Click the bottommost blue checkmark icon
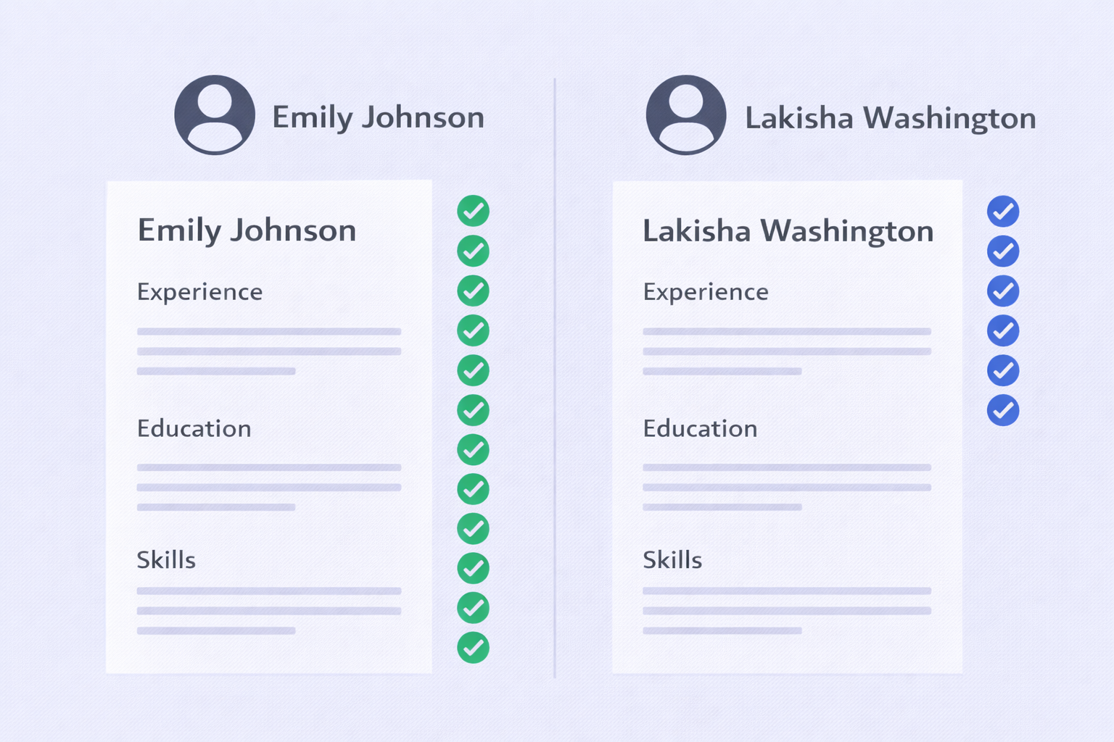1114x742 pixels. tap(1003, 410)
